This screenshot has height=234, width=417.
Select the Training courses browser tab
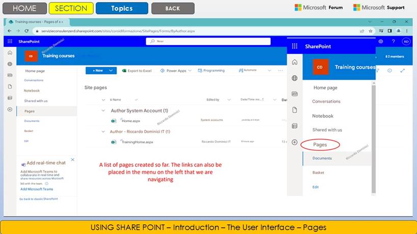coord(37,22)
